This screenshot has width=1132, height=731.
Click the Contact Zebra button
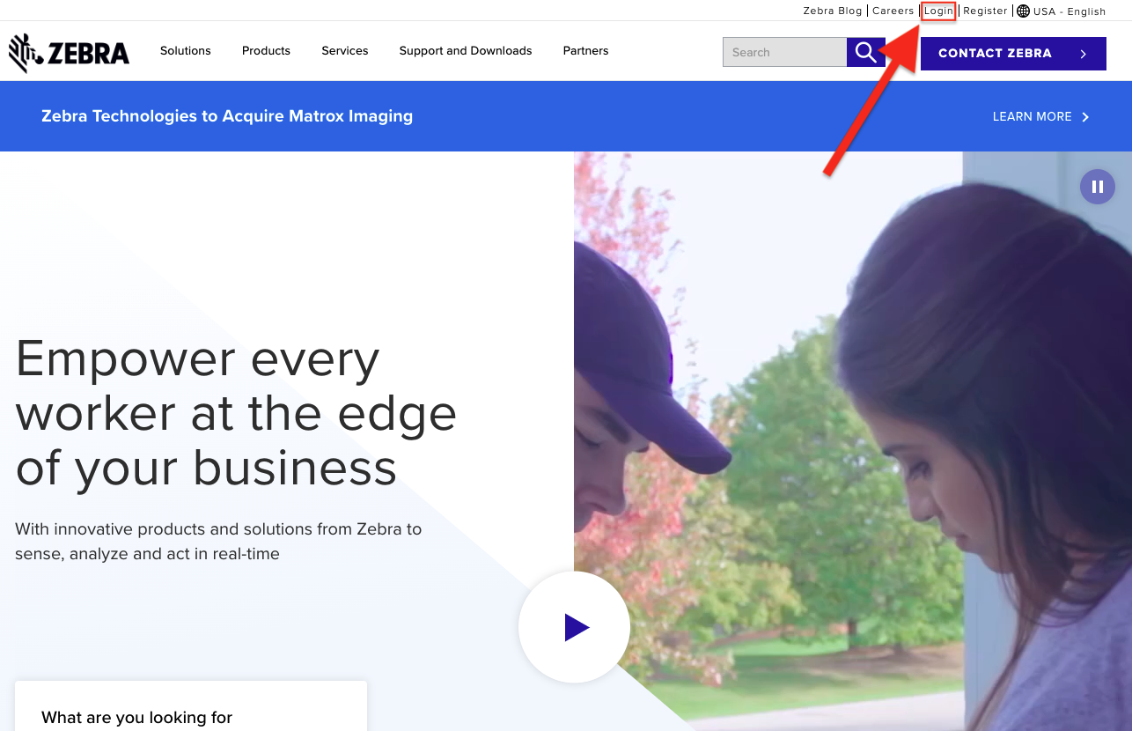pyautogui.click(x=995, y=54)
